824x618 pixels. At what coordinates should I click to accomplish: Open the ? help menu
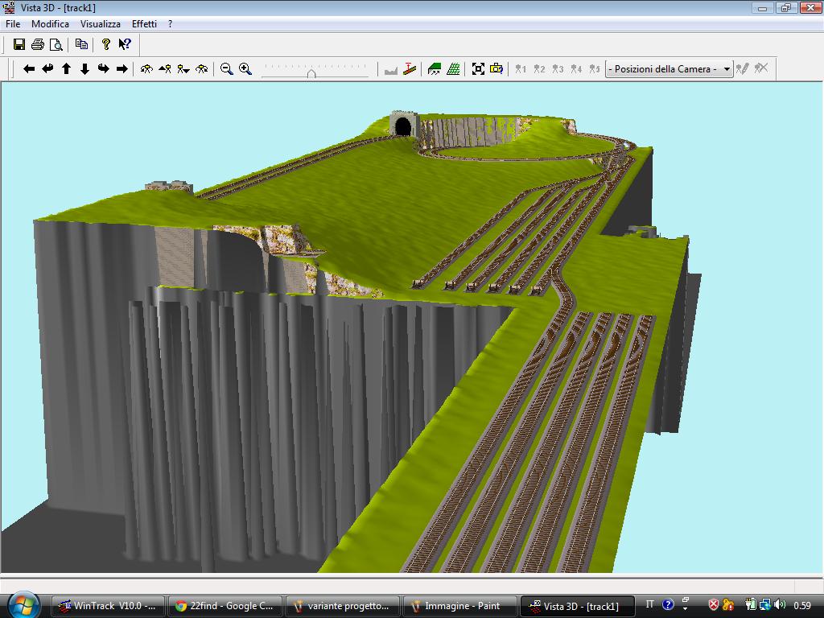(x=171, y=23)
